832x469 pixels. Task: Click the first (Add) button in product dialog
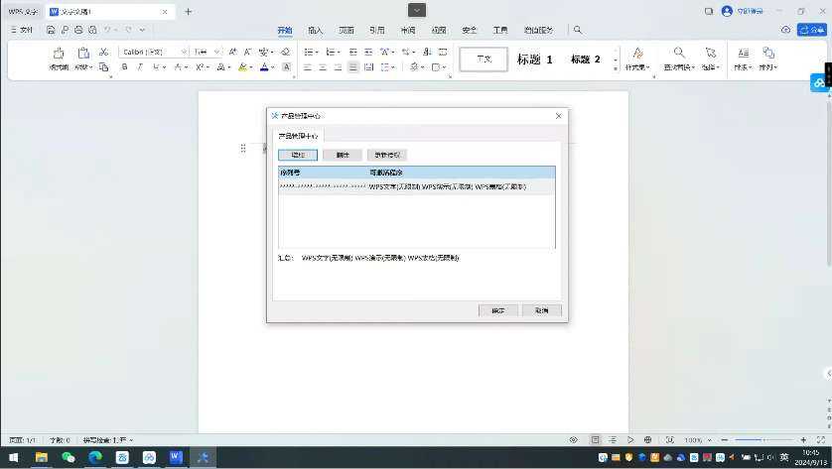point(298,155)
